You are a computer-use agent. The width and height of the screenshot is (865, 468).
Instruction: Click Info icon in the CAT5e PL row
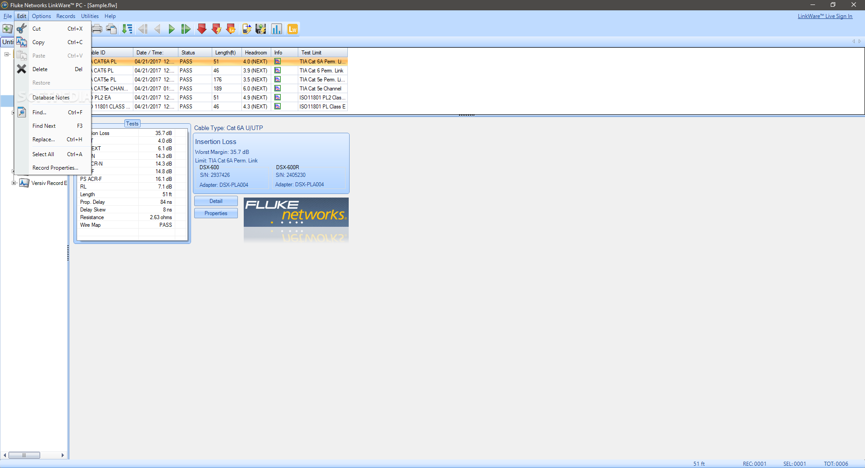point(278,80)
